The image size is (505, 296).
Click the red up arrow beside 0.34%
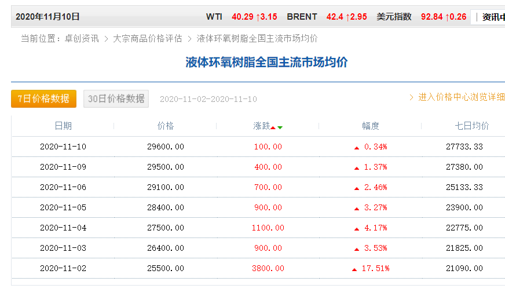[x=357, y=147]
